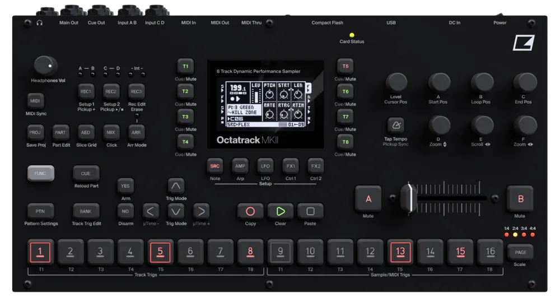
Task: Click the Octatrack LCD display screen
Action: tap(265, 104)
